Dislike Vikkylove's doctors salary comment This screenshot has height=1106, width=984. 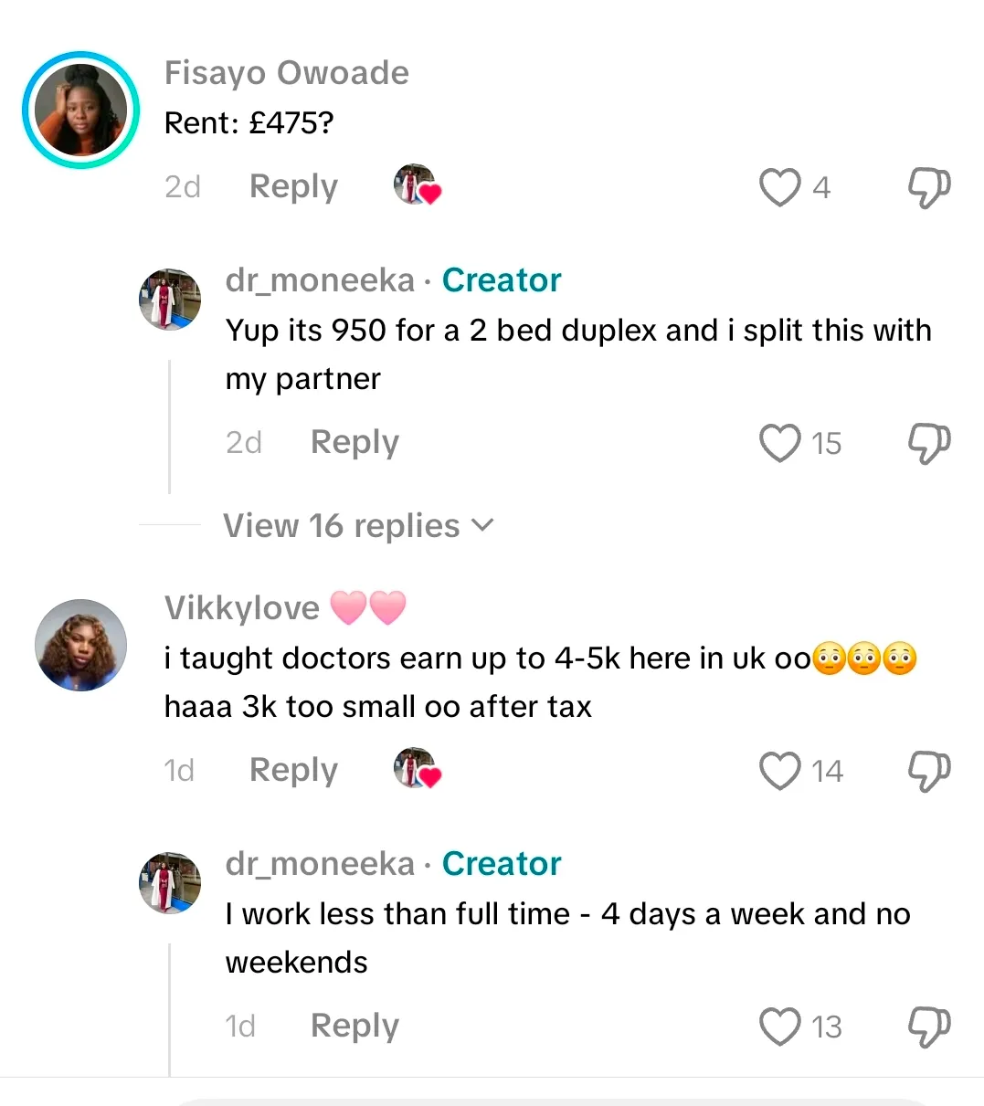point(928,771)
